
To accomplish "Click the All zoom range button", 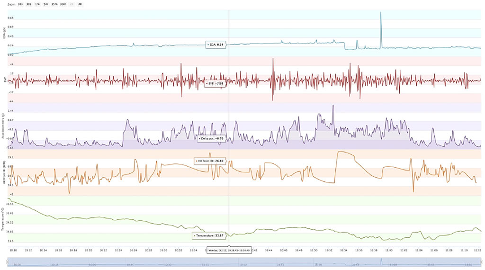I will point(80,4).
